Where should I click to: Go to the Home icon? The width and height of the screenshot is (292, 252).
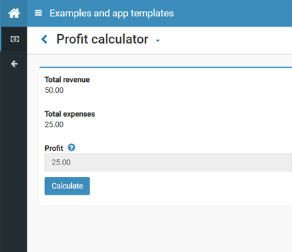point(14,13)
